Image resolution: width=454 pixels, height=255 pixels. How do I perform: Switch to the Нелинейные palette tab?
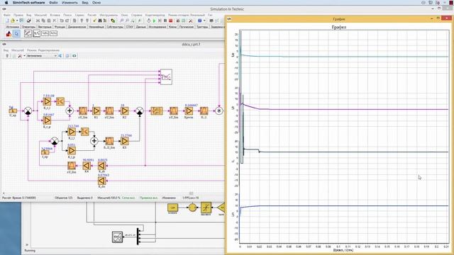click(96, 27)
